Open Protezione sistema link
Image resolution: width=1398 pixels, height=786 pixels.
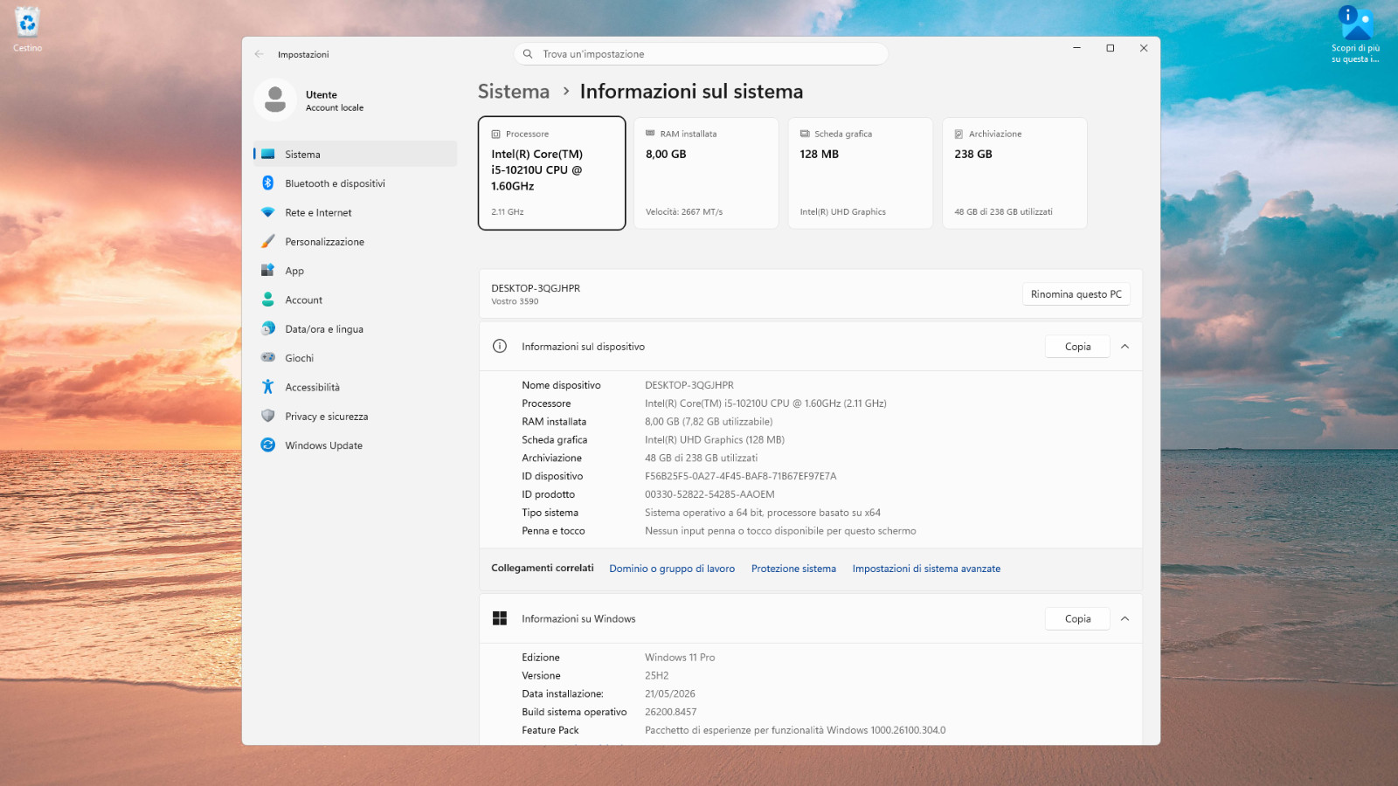[x=793, y=569]
